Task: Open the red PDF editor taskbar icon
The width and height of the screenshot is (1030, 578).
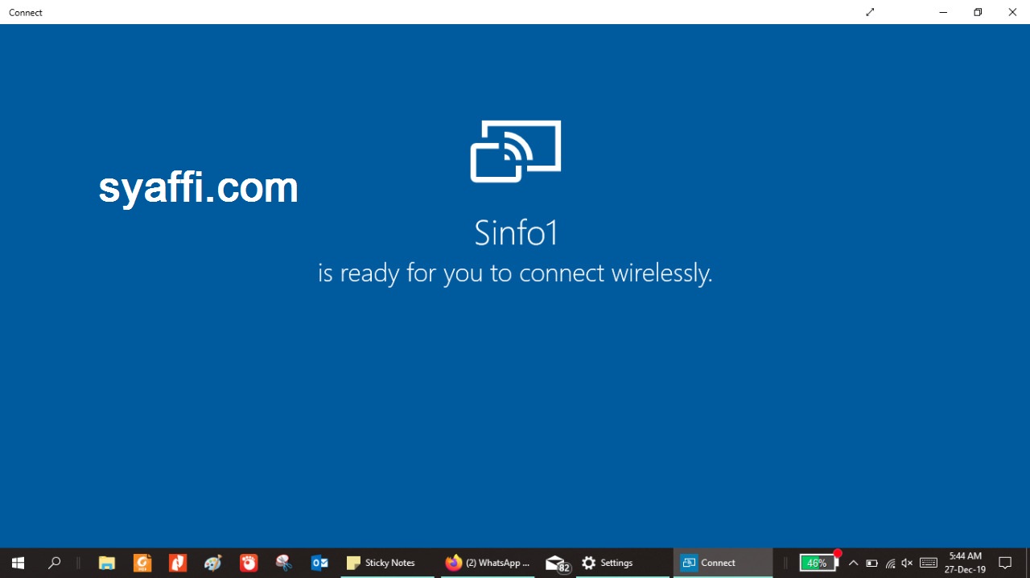Action: 178,563
